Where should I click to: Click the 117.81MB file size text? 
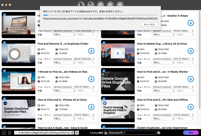63,109
